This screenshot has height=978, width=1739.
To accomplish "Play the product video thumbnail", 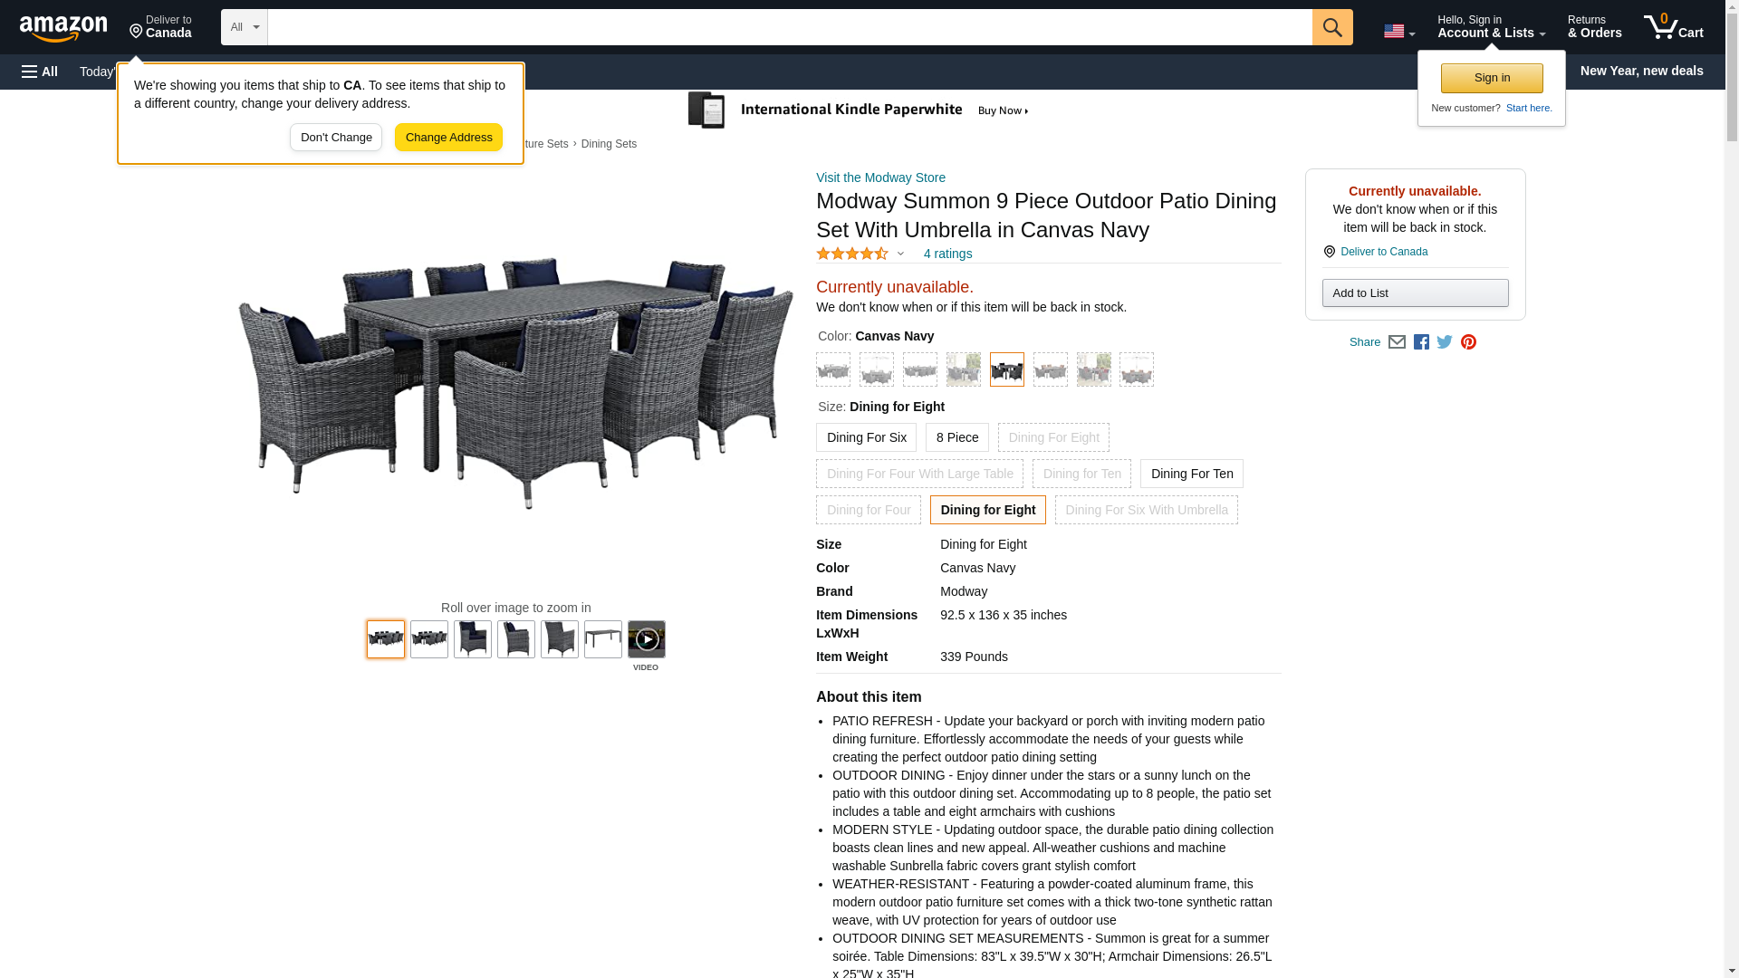I will pyautogui.click(x=646, y=639).
